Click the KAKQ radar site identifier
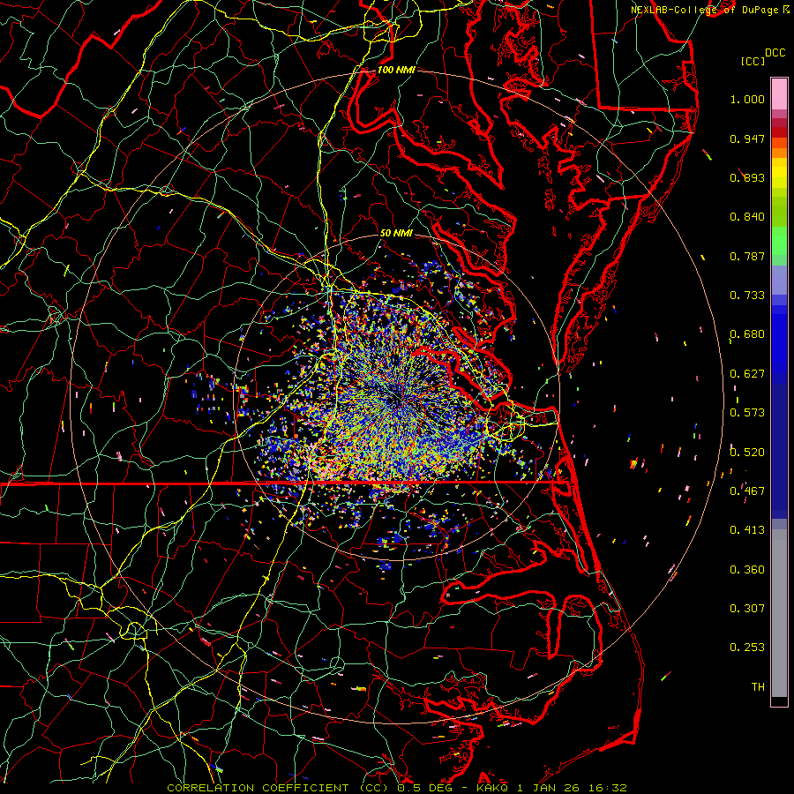 pyautogui.click(x=492, y=788)
